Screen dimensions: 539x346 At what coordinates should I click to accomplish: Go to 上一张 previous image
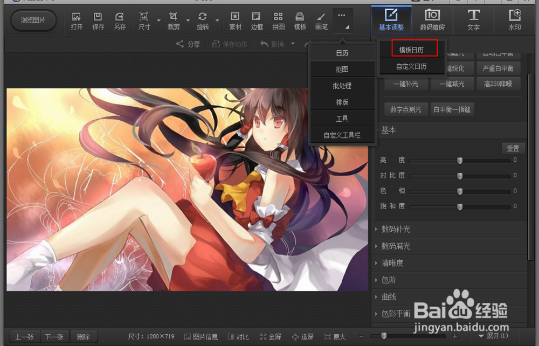(x=25, y=337)
